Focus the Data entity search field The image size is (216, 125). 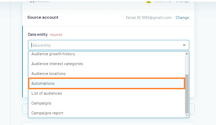tap(104, 45)
